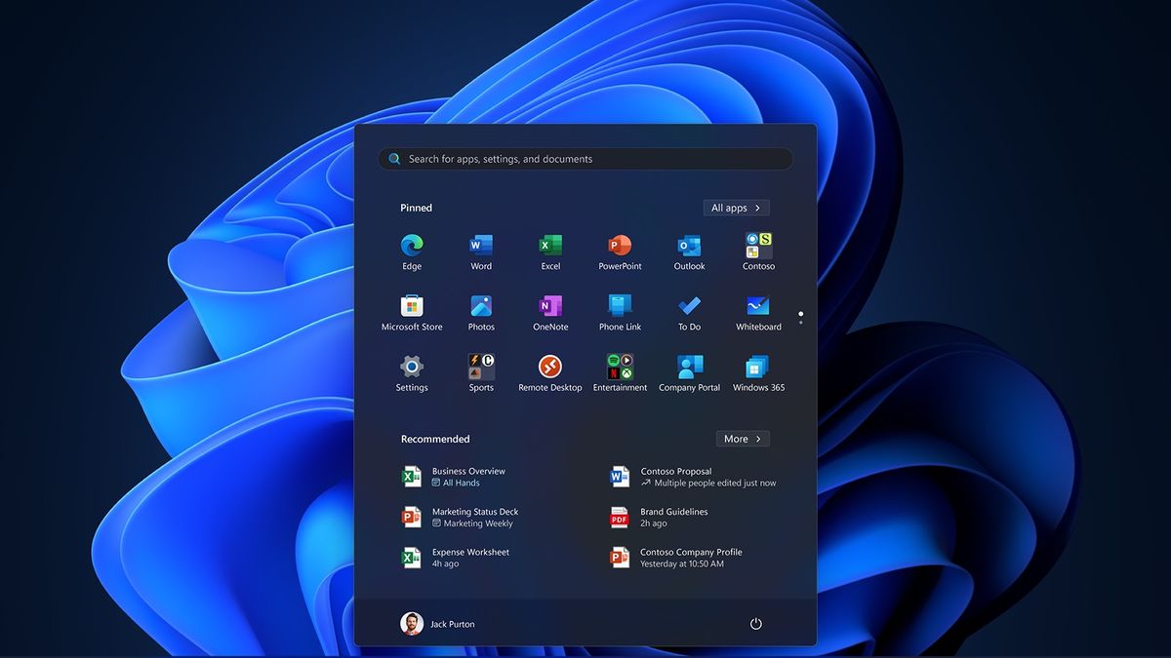Click the search magnifier icon
Image resolution: width=1171 pixels, height=658 pixels.
[x=394, y=159]
